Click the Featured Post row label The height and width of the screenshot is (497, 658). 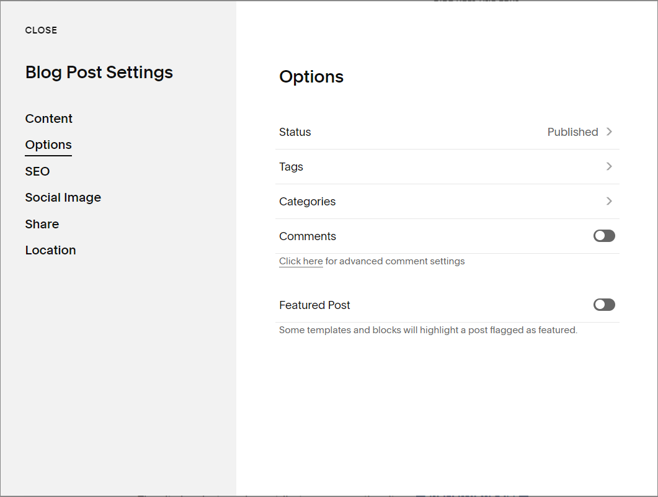(x=314, y=305)
